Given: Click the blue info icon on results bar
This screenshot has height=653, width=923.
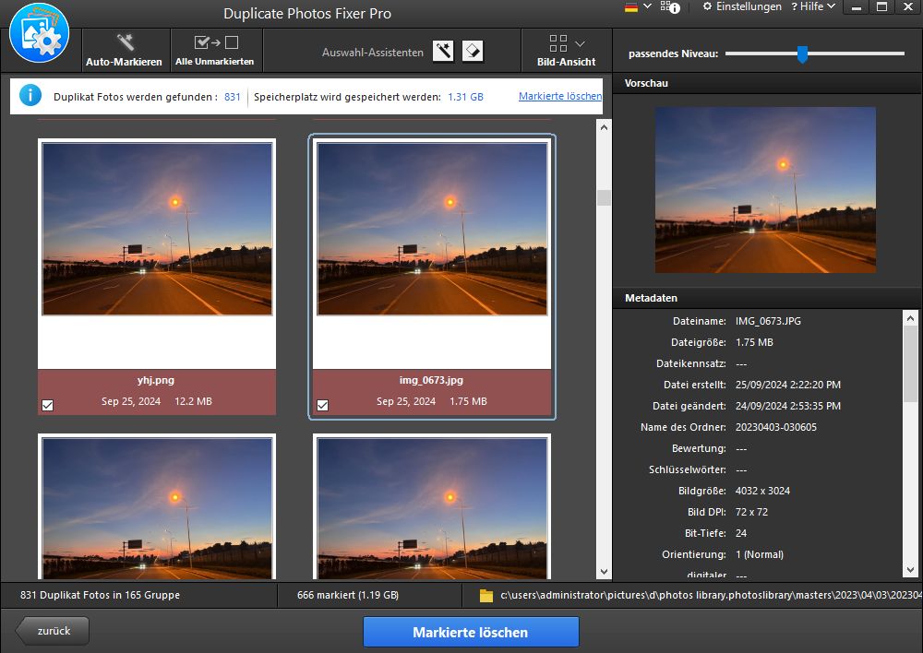Looking at the screenshot, I should [x=30, y=96].
